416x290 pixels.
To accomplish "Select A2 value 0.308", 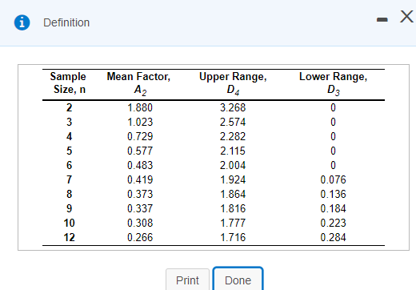I will (140, 224).
